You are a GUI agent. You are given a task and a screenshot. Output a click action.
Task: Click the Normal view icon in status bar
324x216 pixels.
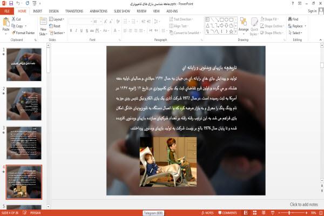[246, 213]
